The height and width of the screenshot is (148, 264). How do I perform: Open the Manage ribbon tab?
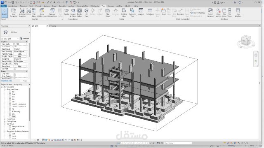[x=111, y=6]
